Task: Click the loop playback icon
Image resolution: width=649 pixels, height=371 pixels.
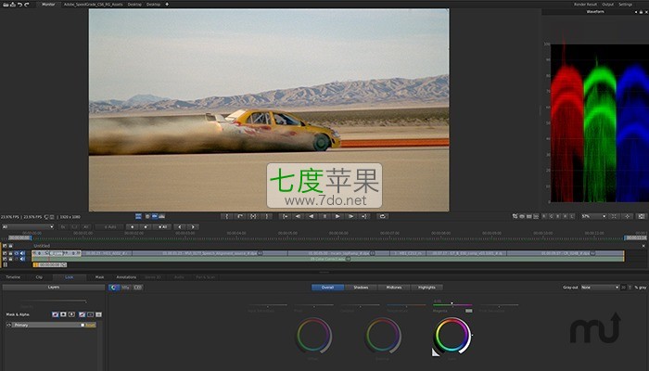Action: tap(382, 216)
